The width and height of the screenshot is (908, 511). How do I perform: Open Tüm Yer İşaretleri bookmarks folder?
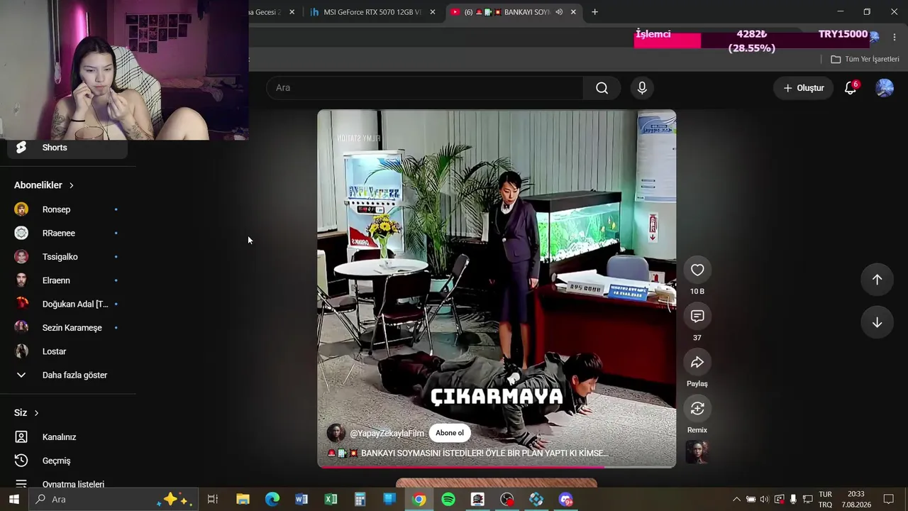pyautogui.click(x=865, y=60)
